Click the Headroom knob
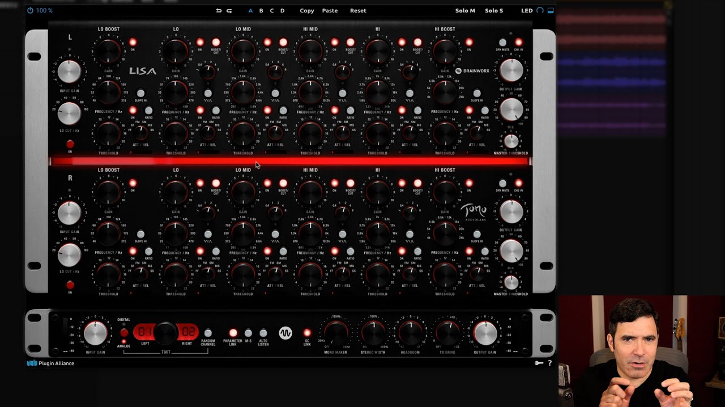Viewport: 725px width, 407px height. click(x=410, y=333)
